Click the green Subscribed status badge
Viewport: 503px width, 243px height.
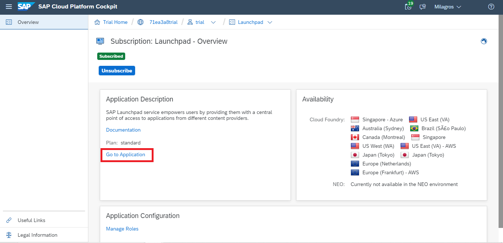tap(111, 57)
